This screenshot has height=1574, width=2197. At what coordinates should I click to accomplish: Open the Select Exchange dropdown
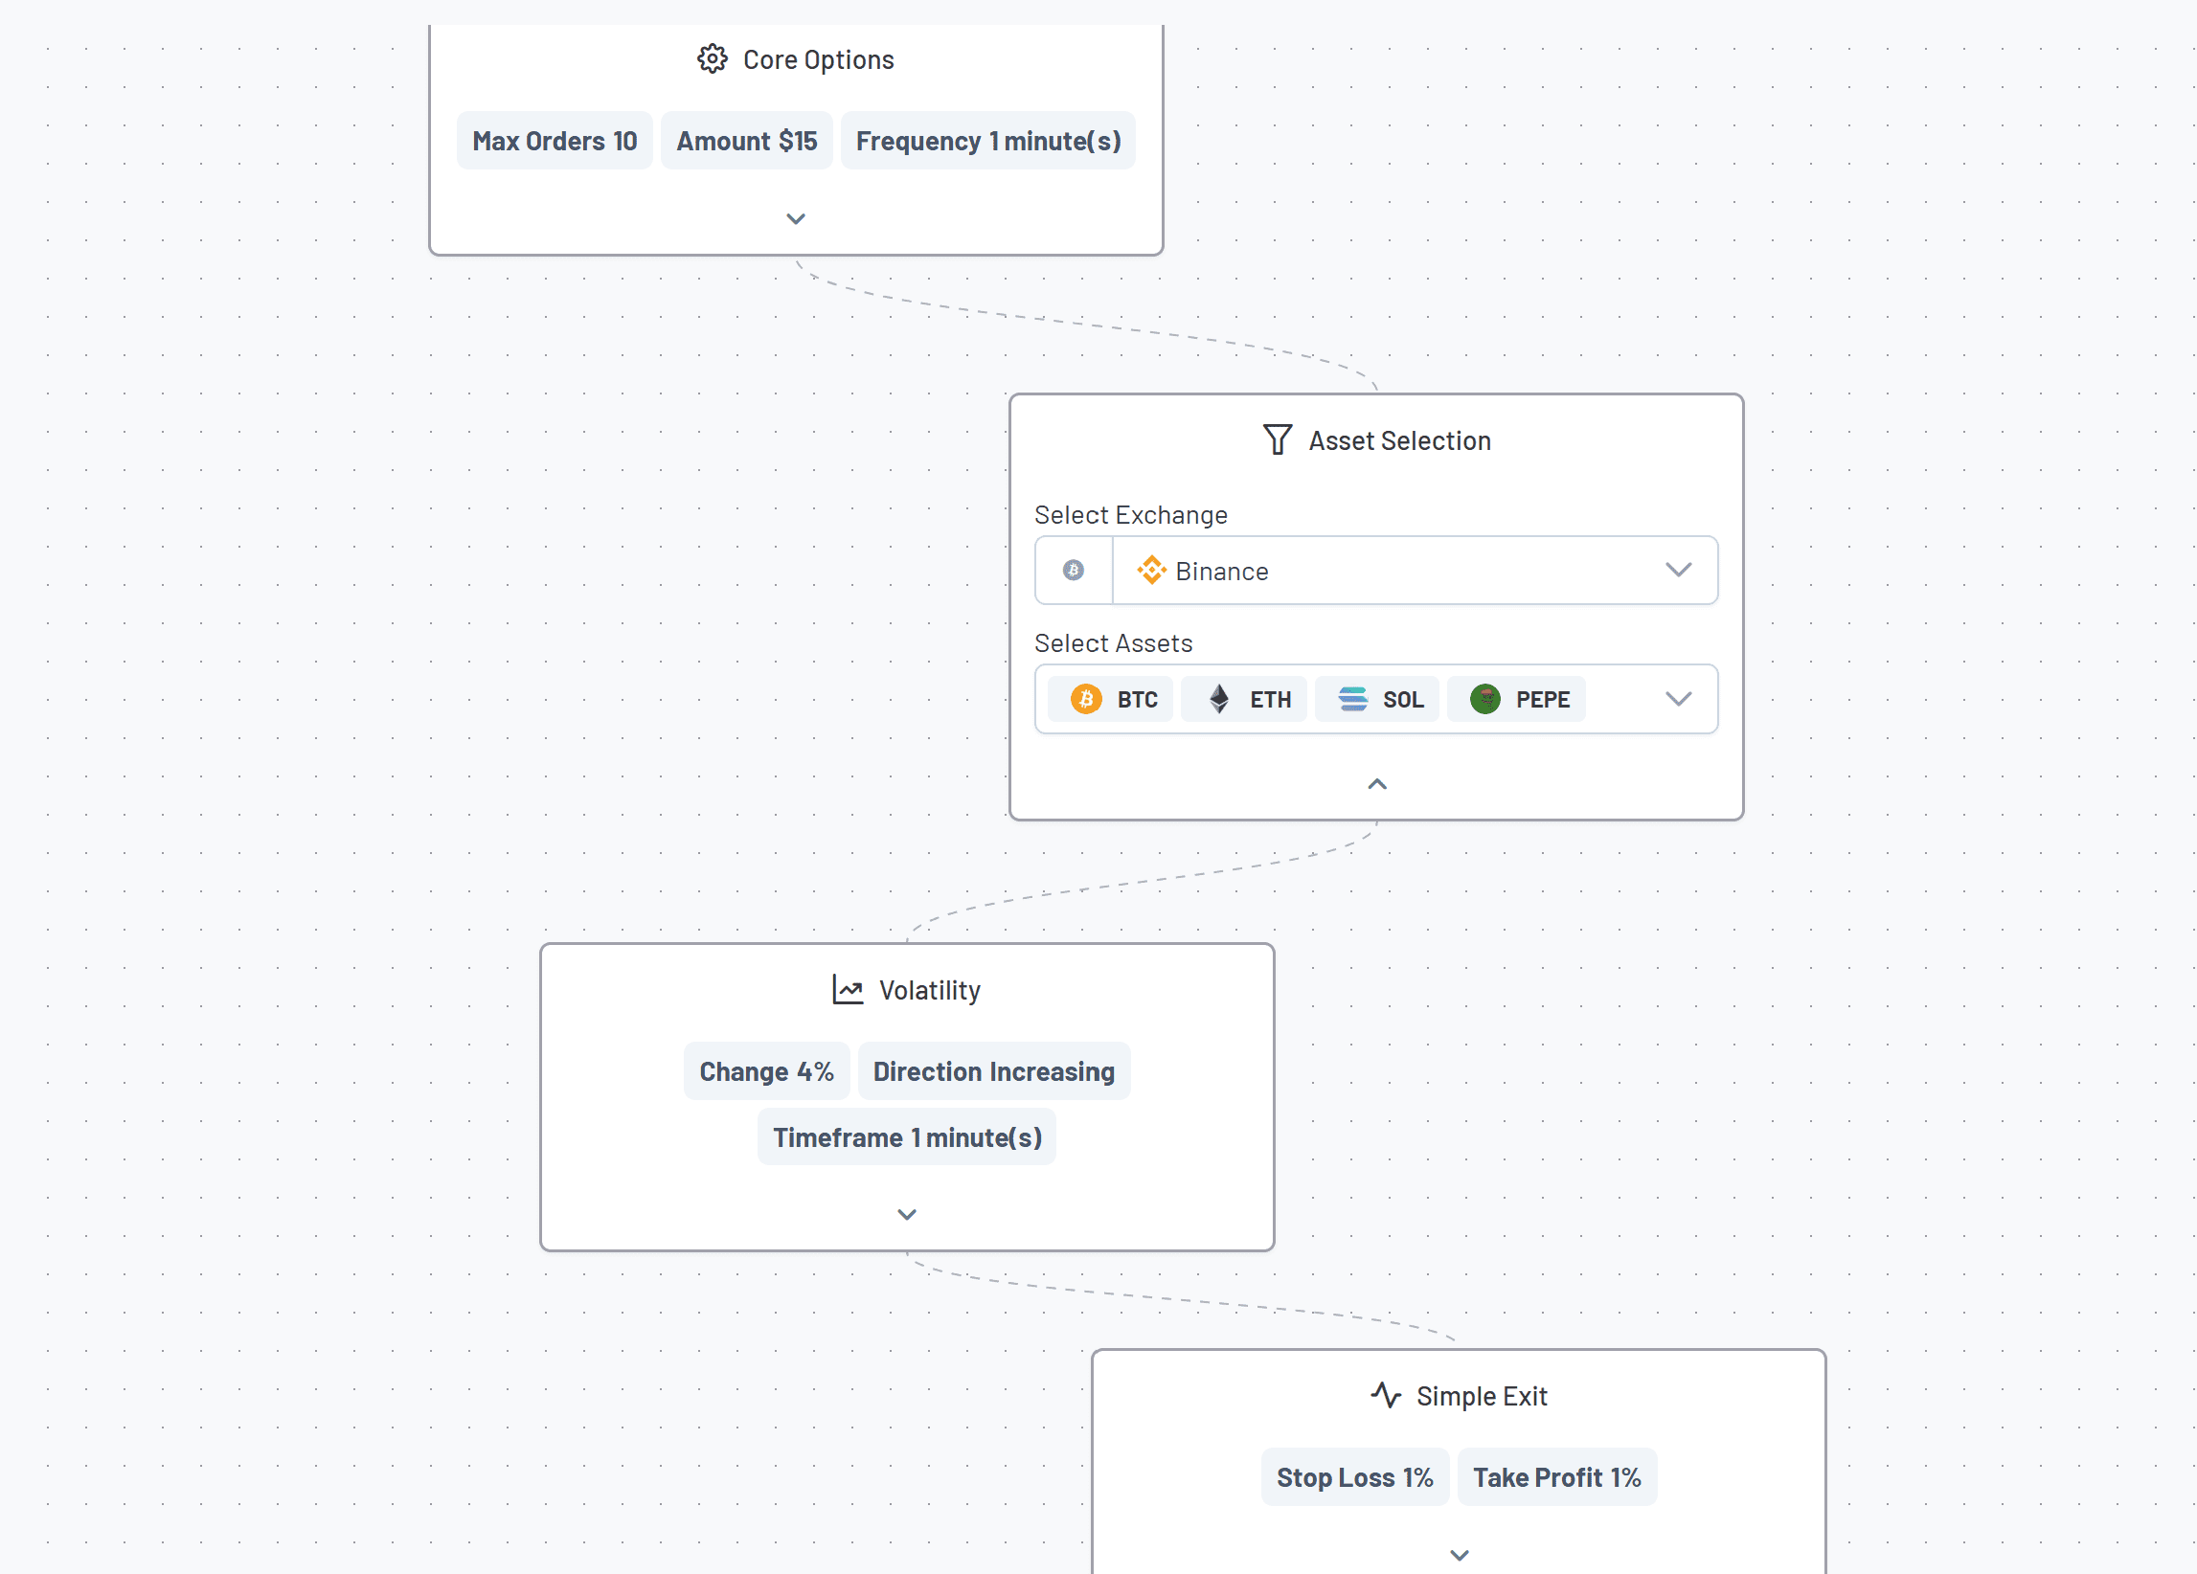click(x=1678, y=571)
